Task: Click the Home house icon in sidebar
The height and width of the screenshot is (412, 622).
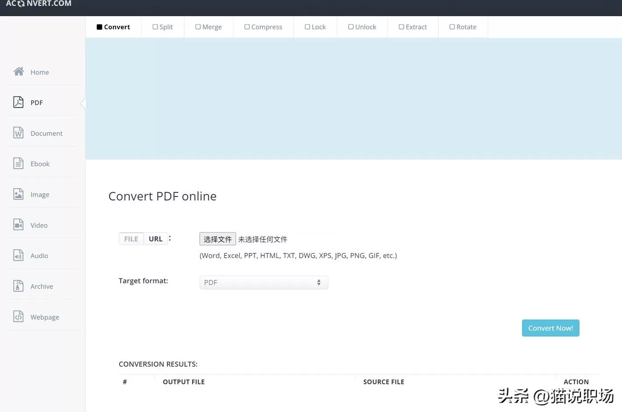Action: pyautogui.click(x=18, y=71)
